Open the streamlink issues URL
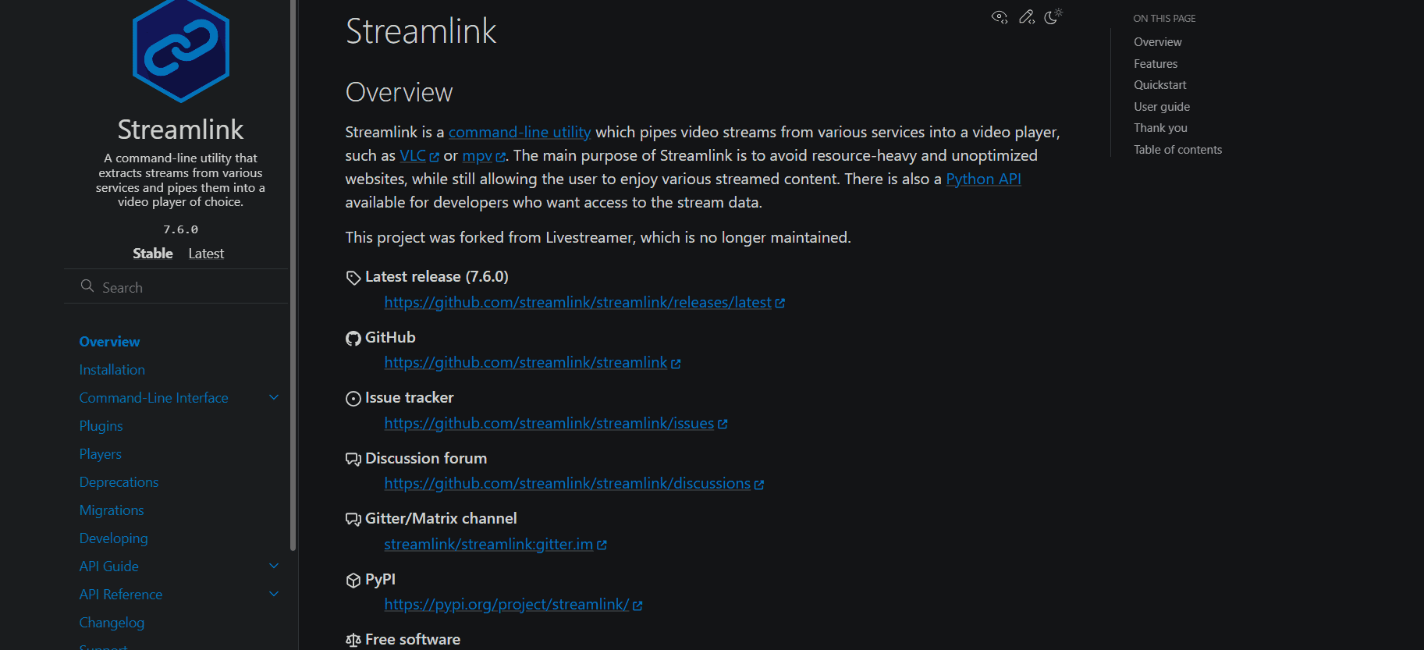 pyautogui.click(x=549, y=424)
